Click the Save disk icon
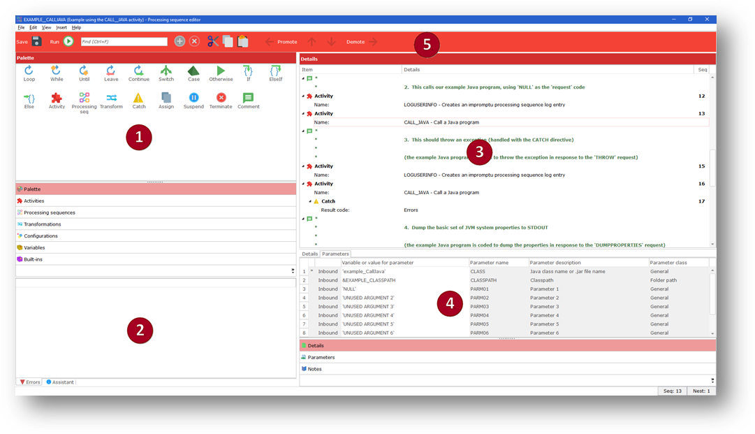The image size is (755, 434). tap(36, 41)
